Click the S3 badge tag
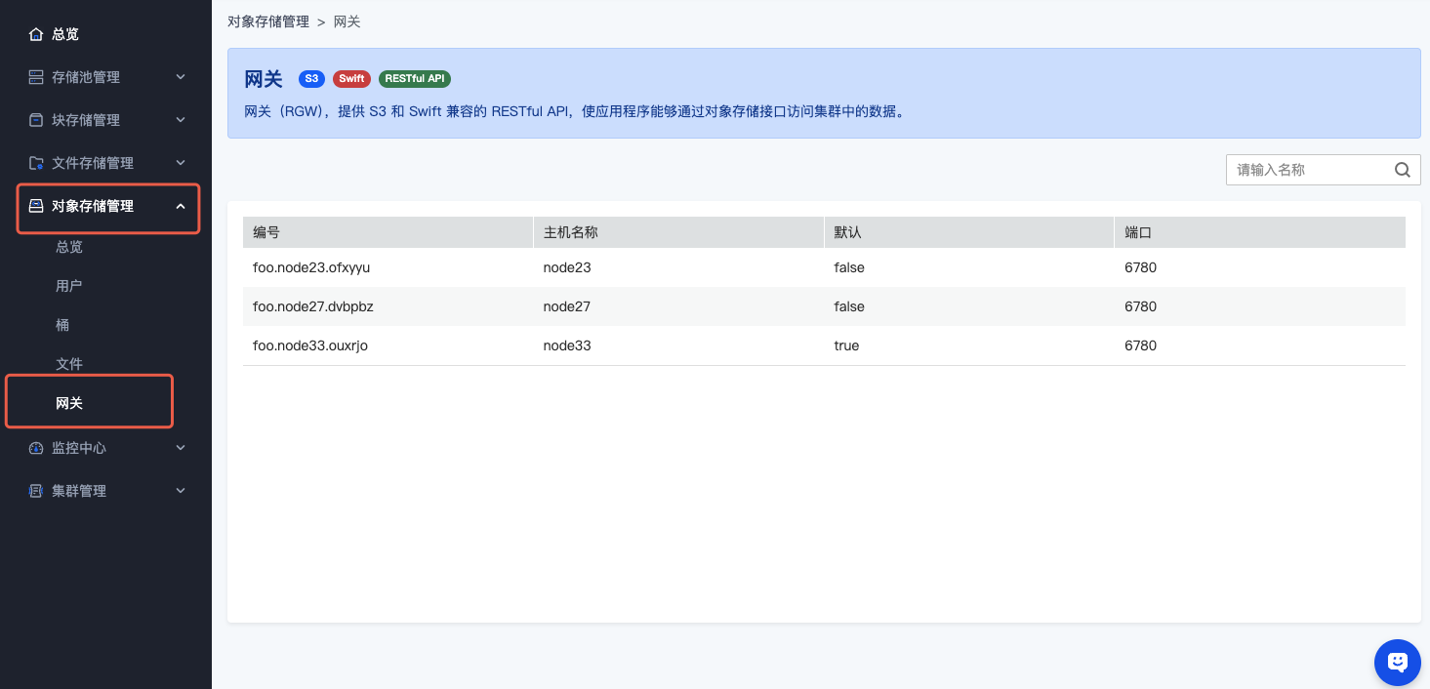Screen dimensions: 1430x689 coord(311,79)
